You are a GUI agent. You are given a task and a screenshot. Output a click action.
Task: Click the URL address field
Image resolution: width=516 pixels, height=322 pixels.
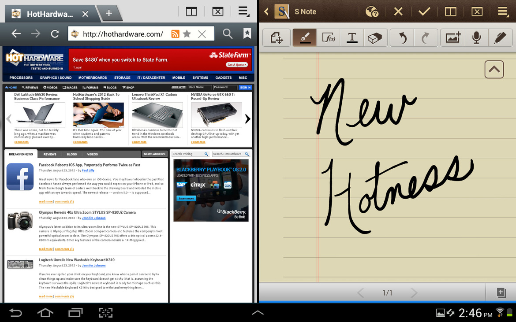pyautogui.click(x=123, y=34)
